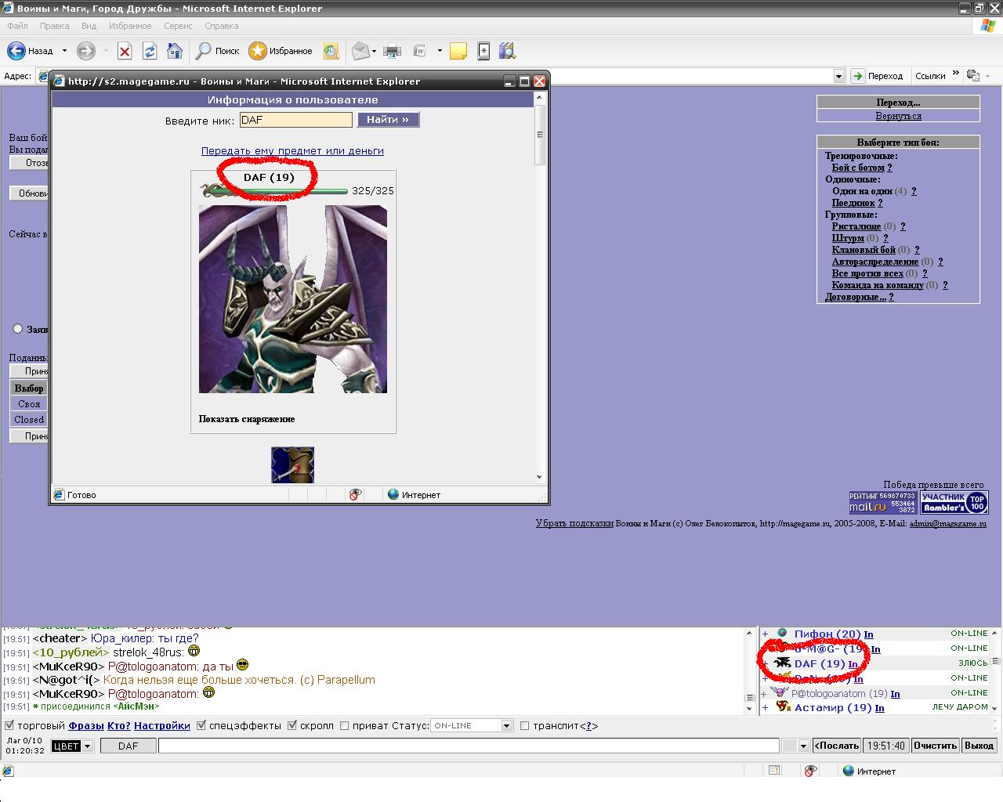
Task: Click the Очистить button
Action: [936, 746]
